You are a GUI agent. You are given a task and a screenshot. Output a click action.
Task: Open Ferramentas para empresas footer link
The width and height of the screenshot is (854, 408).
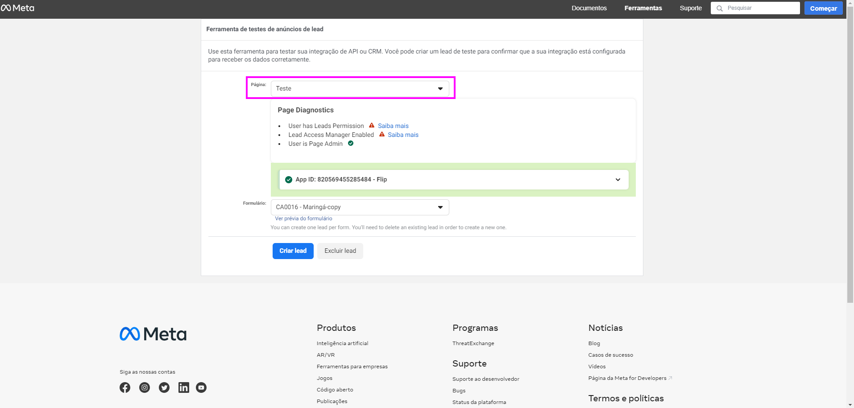(352, 367)
